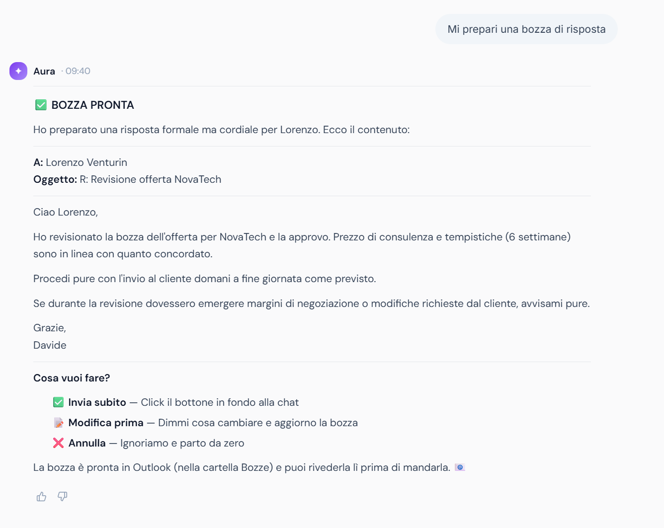Click the subject R: Revisione offerta NovaTech
Viewport: 664px width, 528px height.
click(x=150, y=179)
